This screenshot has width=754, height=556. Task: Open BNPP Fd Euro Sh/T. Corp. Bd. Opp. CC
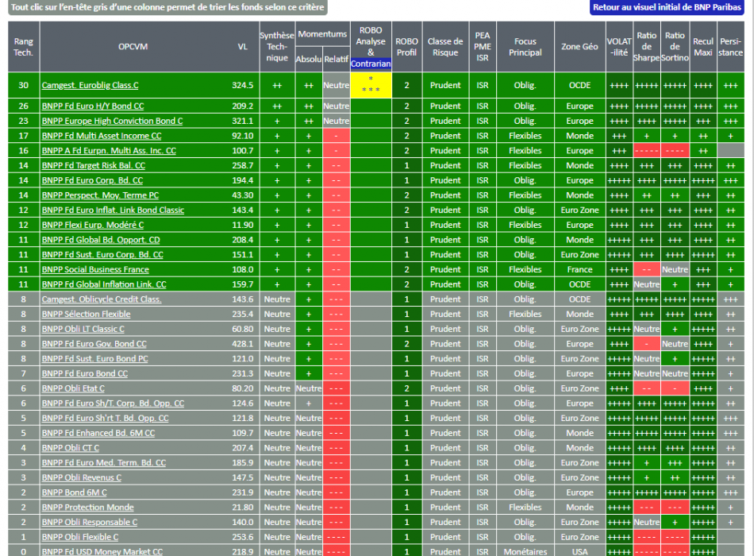tap(113, 403)
